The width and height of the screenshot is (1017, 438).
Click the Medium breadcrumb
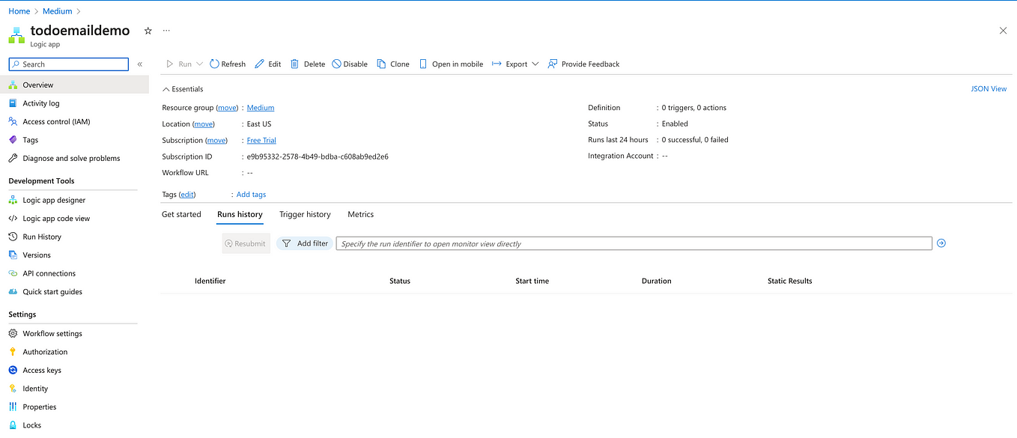click(57, 11)
